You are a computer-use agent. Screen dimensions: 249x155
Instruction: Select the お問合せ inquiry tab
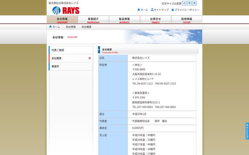(x=156, y=20)
